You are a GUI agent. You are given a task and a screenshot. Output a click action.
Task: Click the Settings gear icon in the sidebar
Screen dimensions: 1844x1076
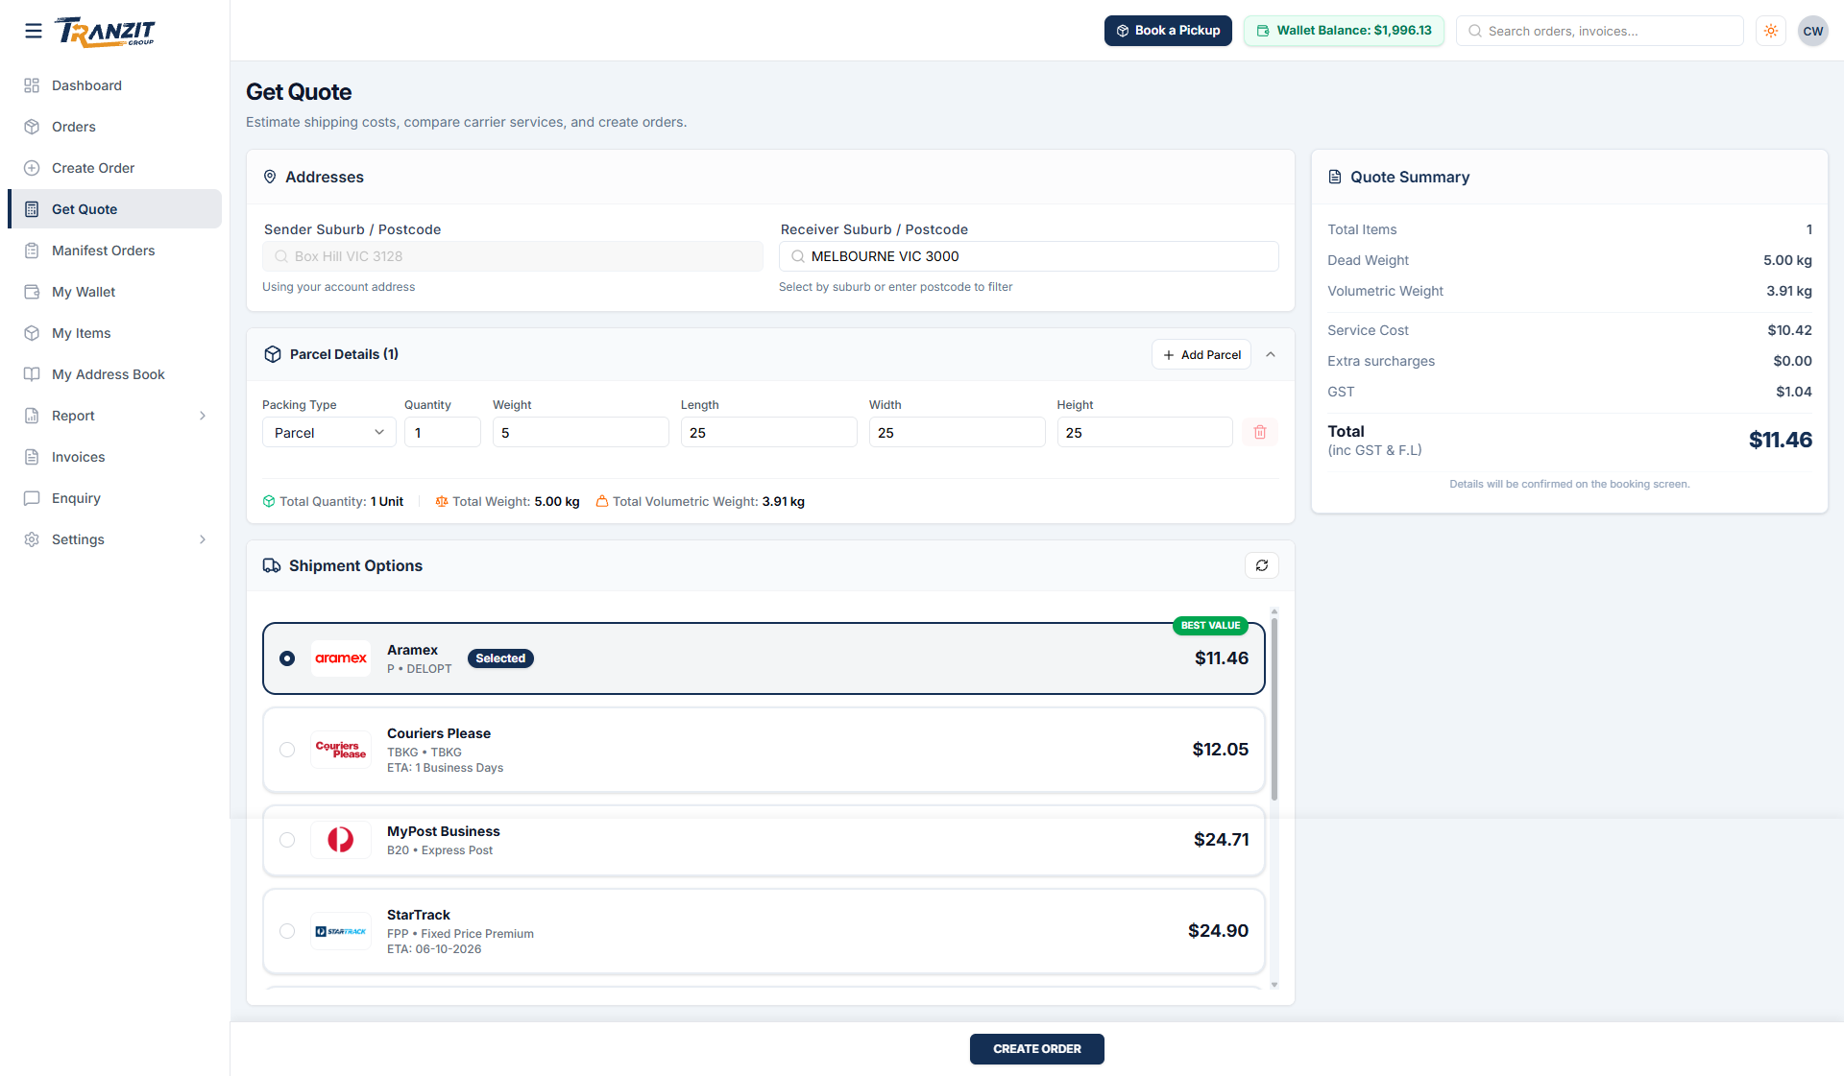(32, 539)
